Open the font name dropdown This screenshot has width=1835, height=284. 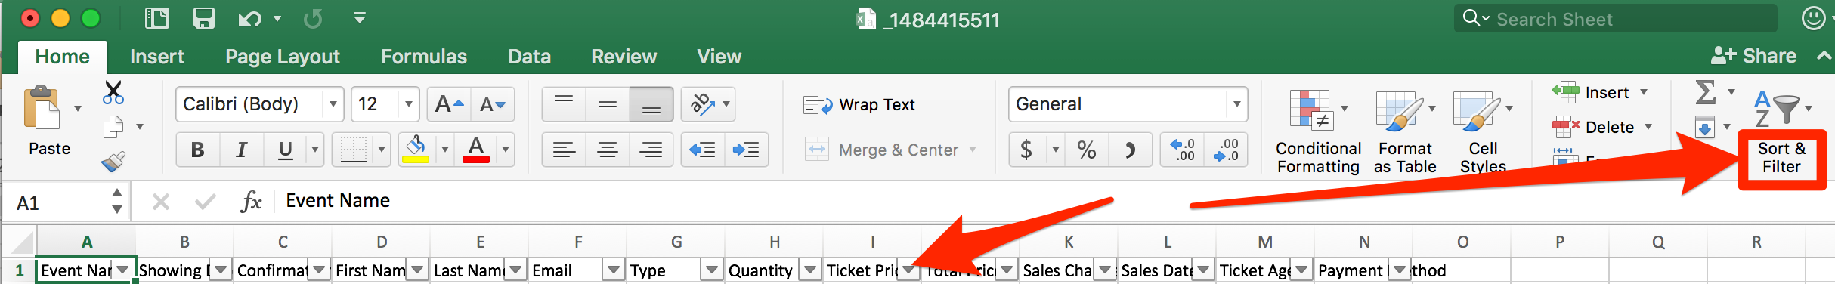tap(333, 104)
